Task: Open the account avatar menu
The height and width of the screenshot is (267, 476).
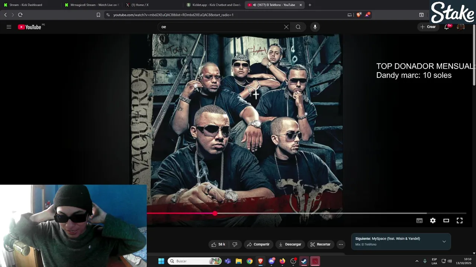Action: (x=461, y=27)
